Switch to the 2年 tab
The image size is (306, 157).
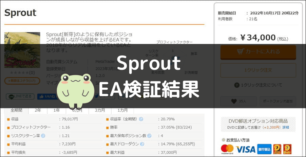pos(38,110)
